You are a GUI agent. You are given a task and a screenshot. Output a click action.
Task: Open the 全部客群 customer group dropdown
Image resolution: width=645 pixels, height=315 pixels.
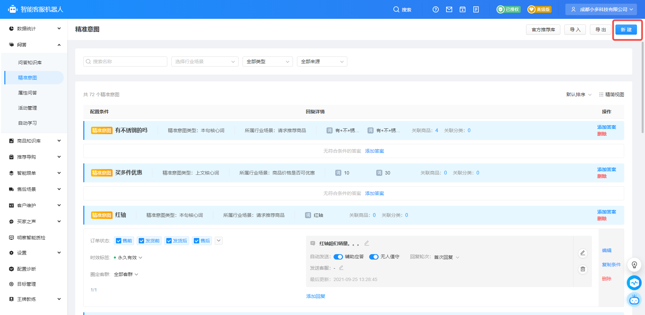point(126,274)
